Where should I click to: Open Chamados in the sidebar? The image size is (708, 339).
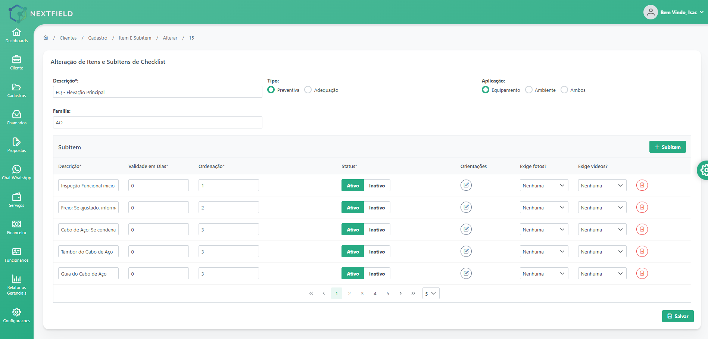tap(16, 118)
